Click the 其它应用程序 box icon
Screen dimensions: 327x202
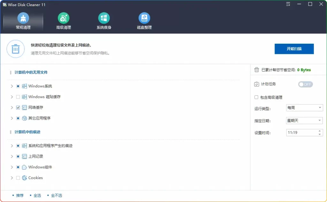coord(24,118)
